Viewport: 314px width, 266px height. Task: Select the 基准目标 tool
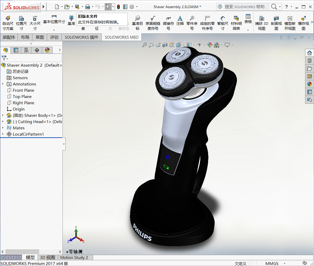pyautogui.click(x=138, y=23)
